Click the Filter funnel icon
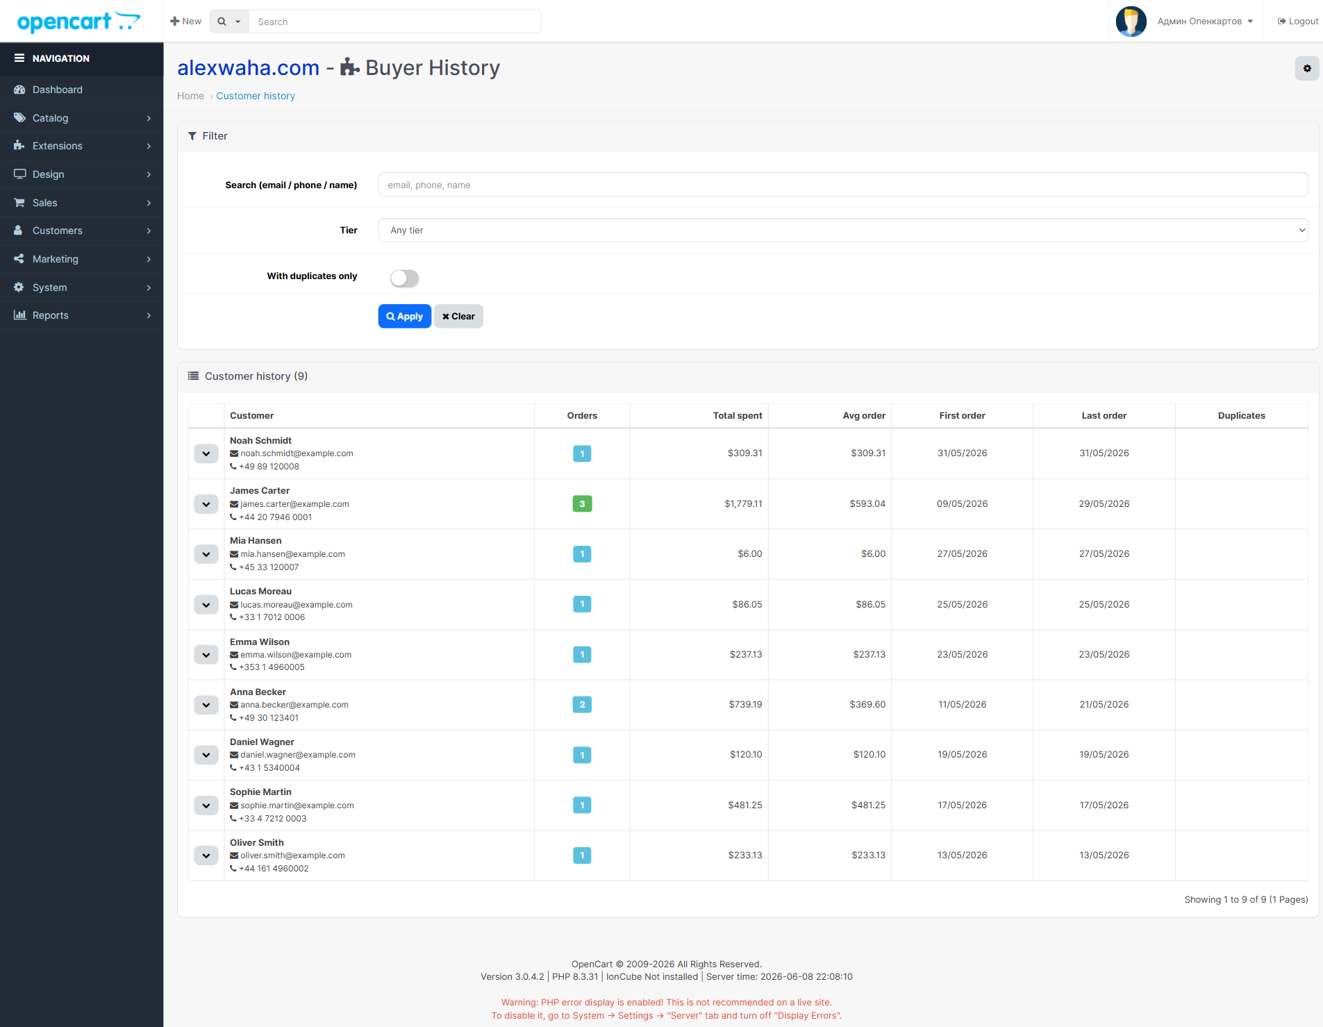The image size is (1323, 1027). point(192,136)
